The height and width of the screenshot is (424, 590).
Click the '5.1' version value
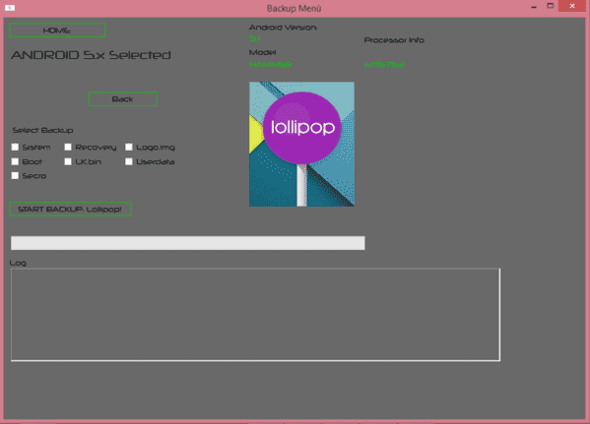click(255, 38)
